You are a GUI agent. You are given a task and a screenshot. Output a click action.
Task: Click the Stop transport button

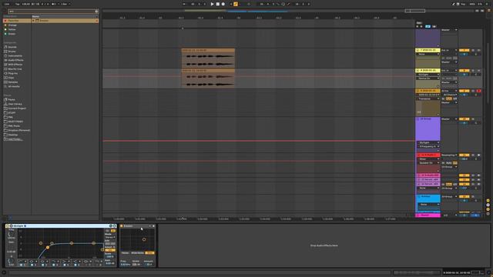[x=217, y=4]
